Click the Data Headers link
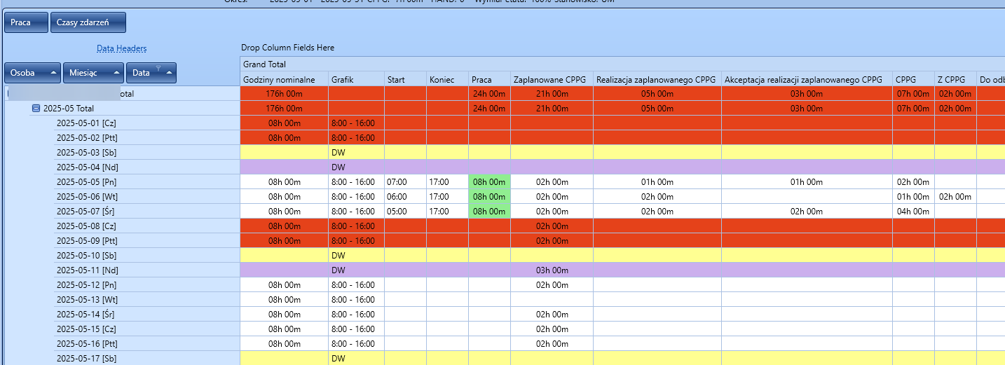 coord(121,48)
